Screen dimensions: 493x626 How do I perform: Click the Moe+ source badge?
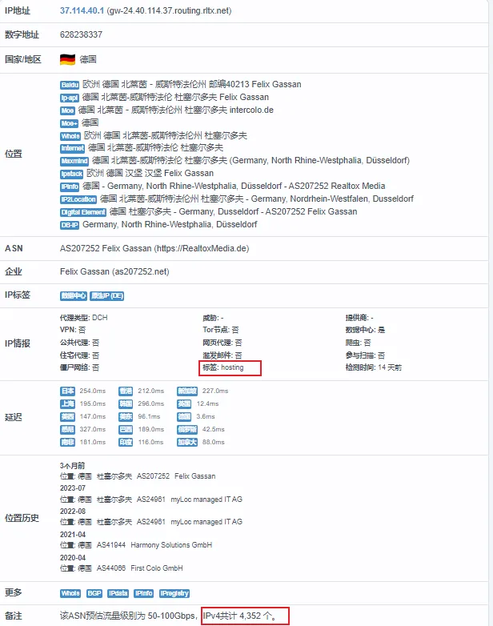coord(69,122)
